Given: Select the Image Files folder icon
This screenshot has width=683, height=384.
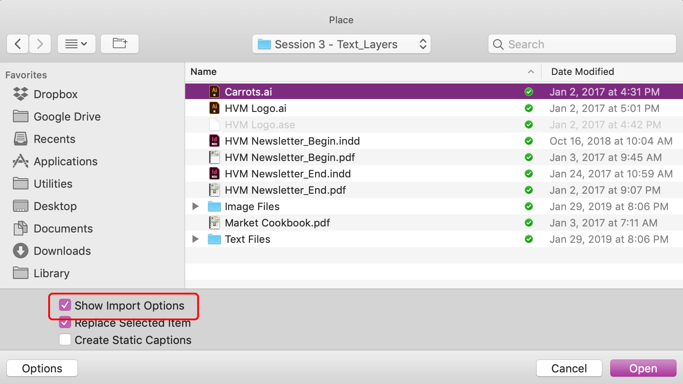Looking at the screenshot, I should coord(214,207).
